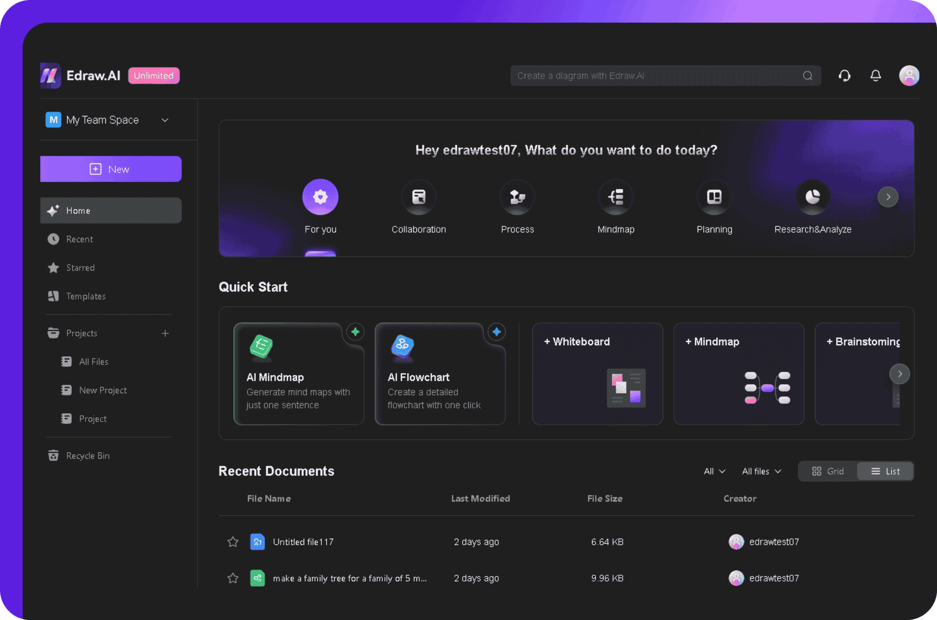Image resolution: width=937 pixels, height=620 pixels.
Task: Add a new project with plus icon
Action: [x=165, y=333]
